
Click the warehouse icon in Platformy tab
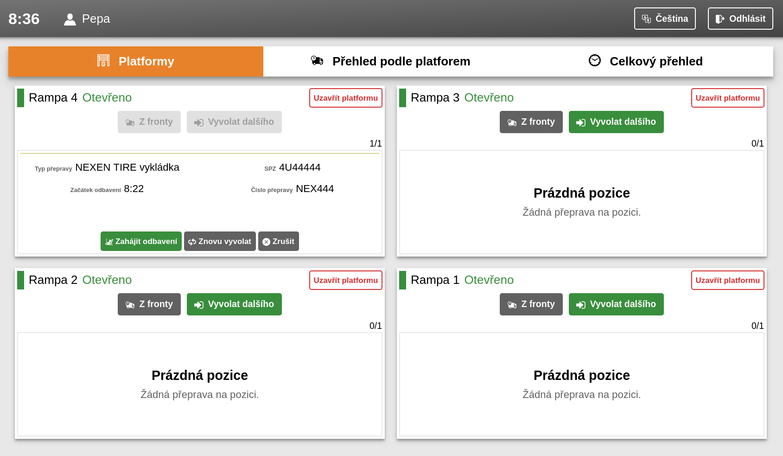103,61
